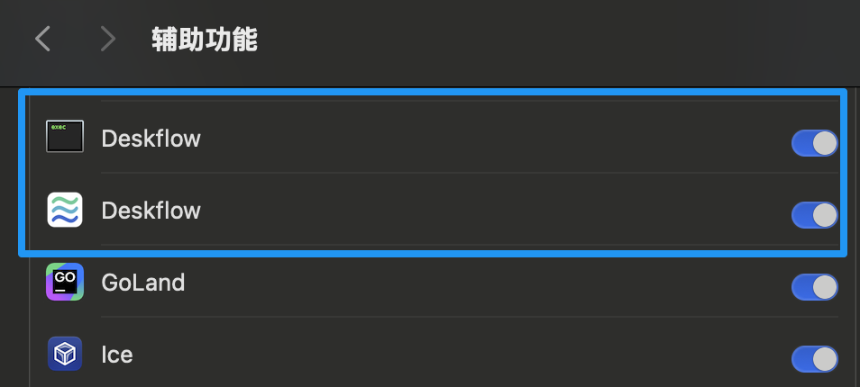
Task: Select the Ice list row
Action: (451, 355)
